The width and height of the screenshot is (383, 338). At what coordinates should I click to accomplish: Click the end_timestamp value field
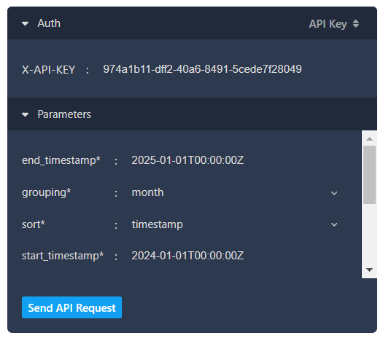[x=234, y=160]
